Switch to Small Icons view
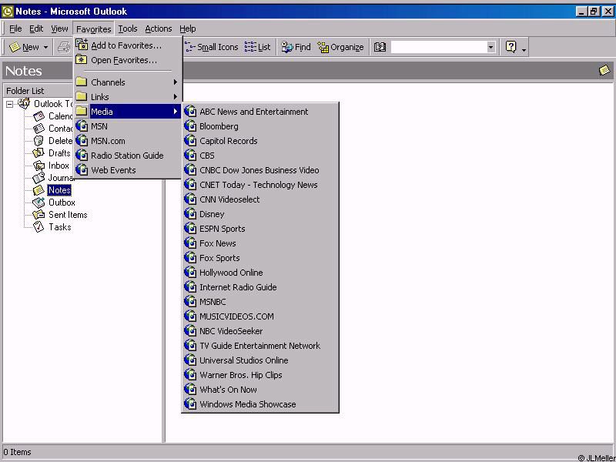616x462 pixels. tap(212, 47)
